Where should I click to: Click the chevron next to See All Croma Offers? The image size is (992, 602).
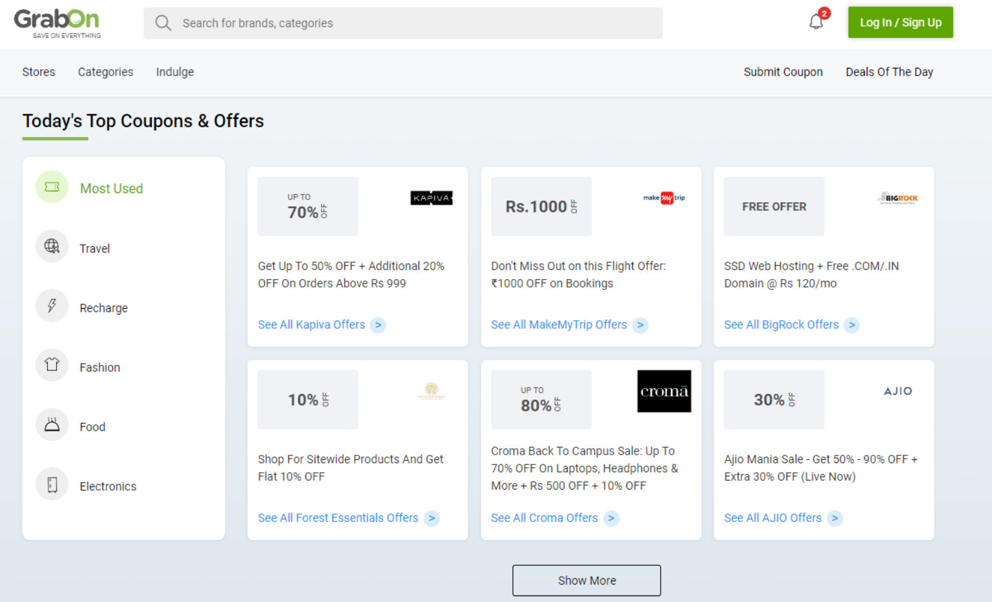click(x=611, y=518)
